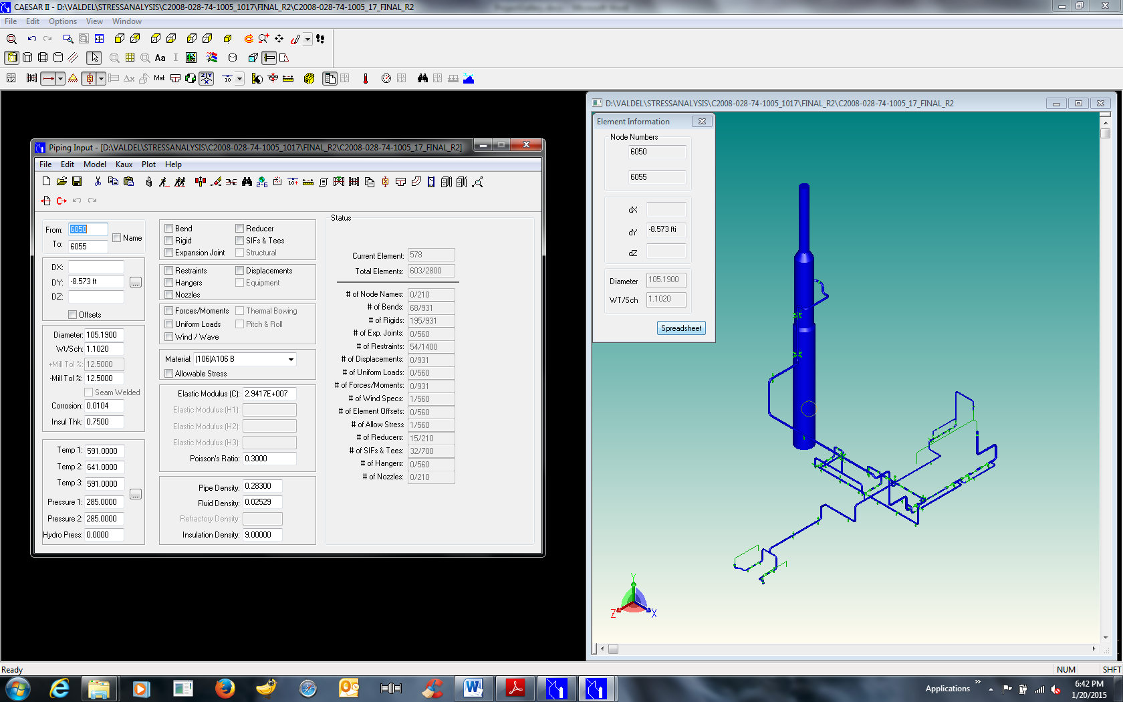Image resolution: width=1123 pixels, height=702 pixels.
Task: Enable the Allowable Stress checkbox
Action: [169, 374]
